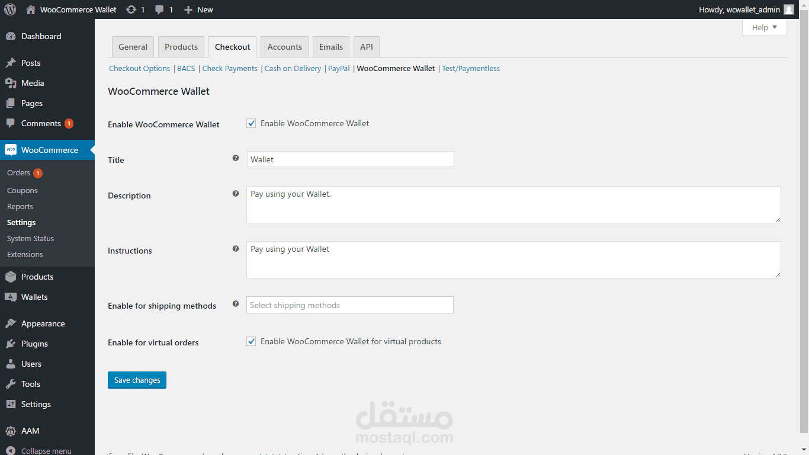Click the Tools wrench icon
809x455 pixels.
tap(11, 384)
